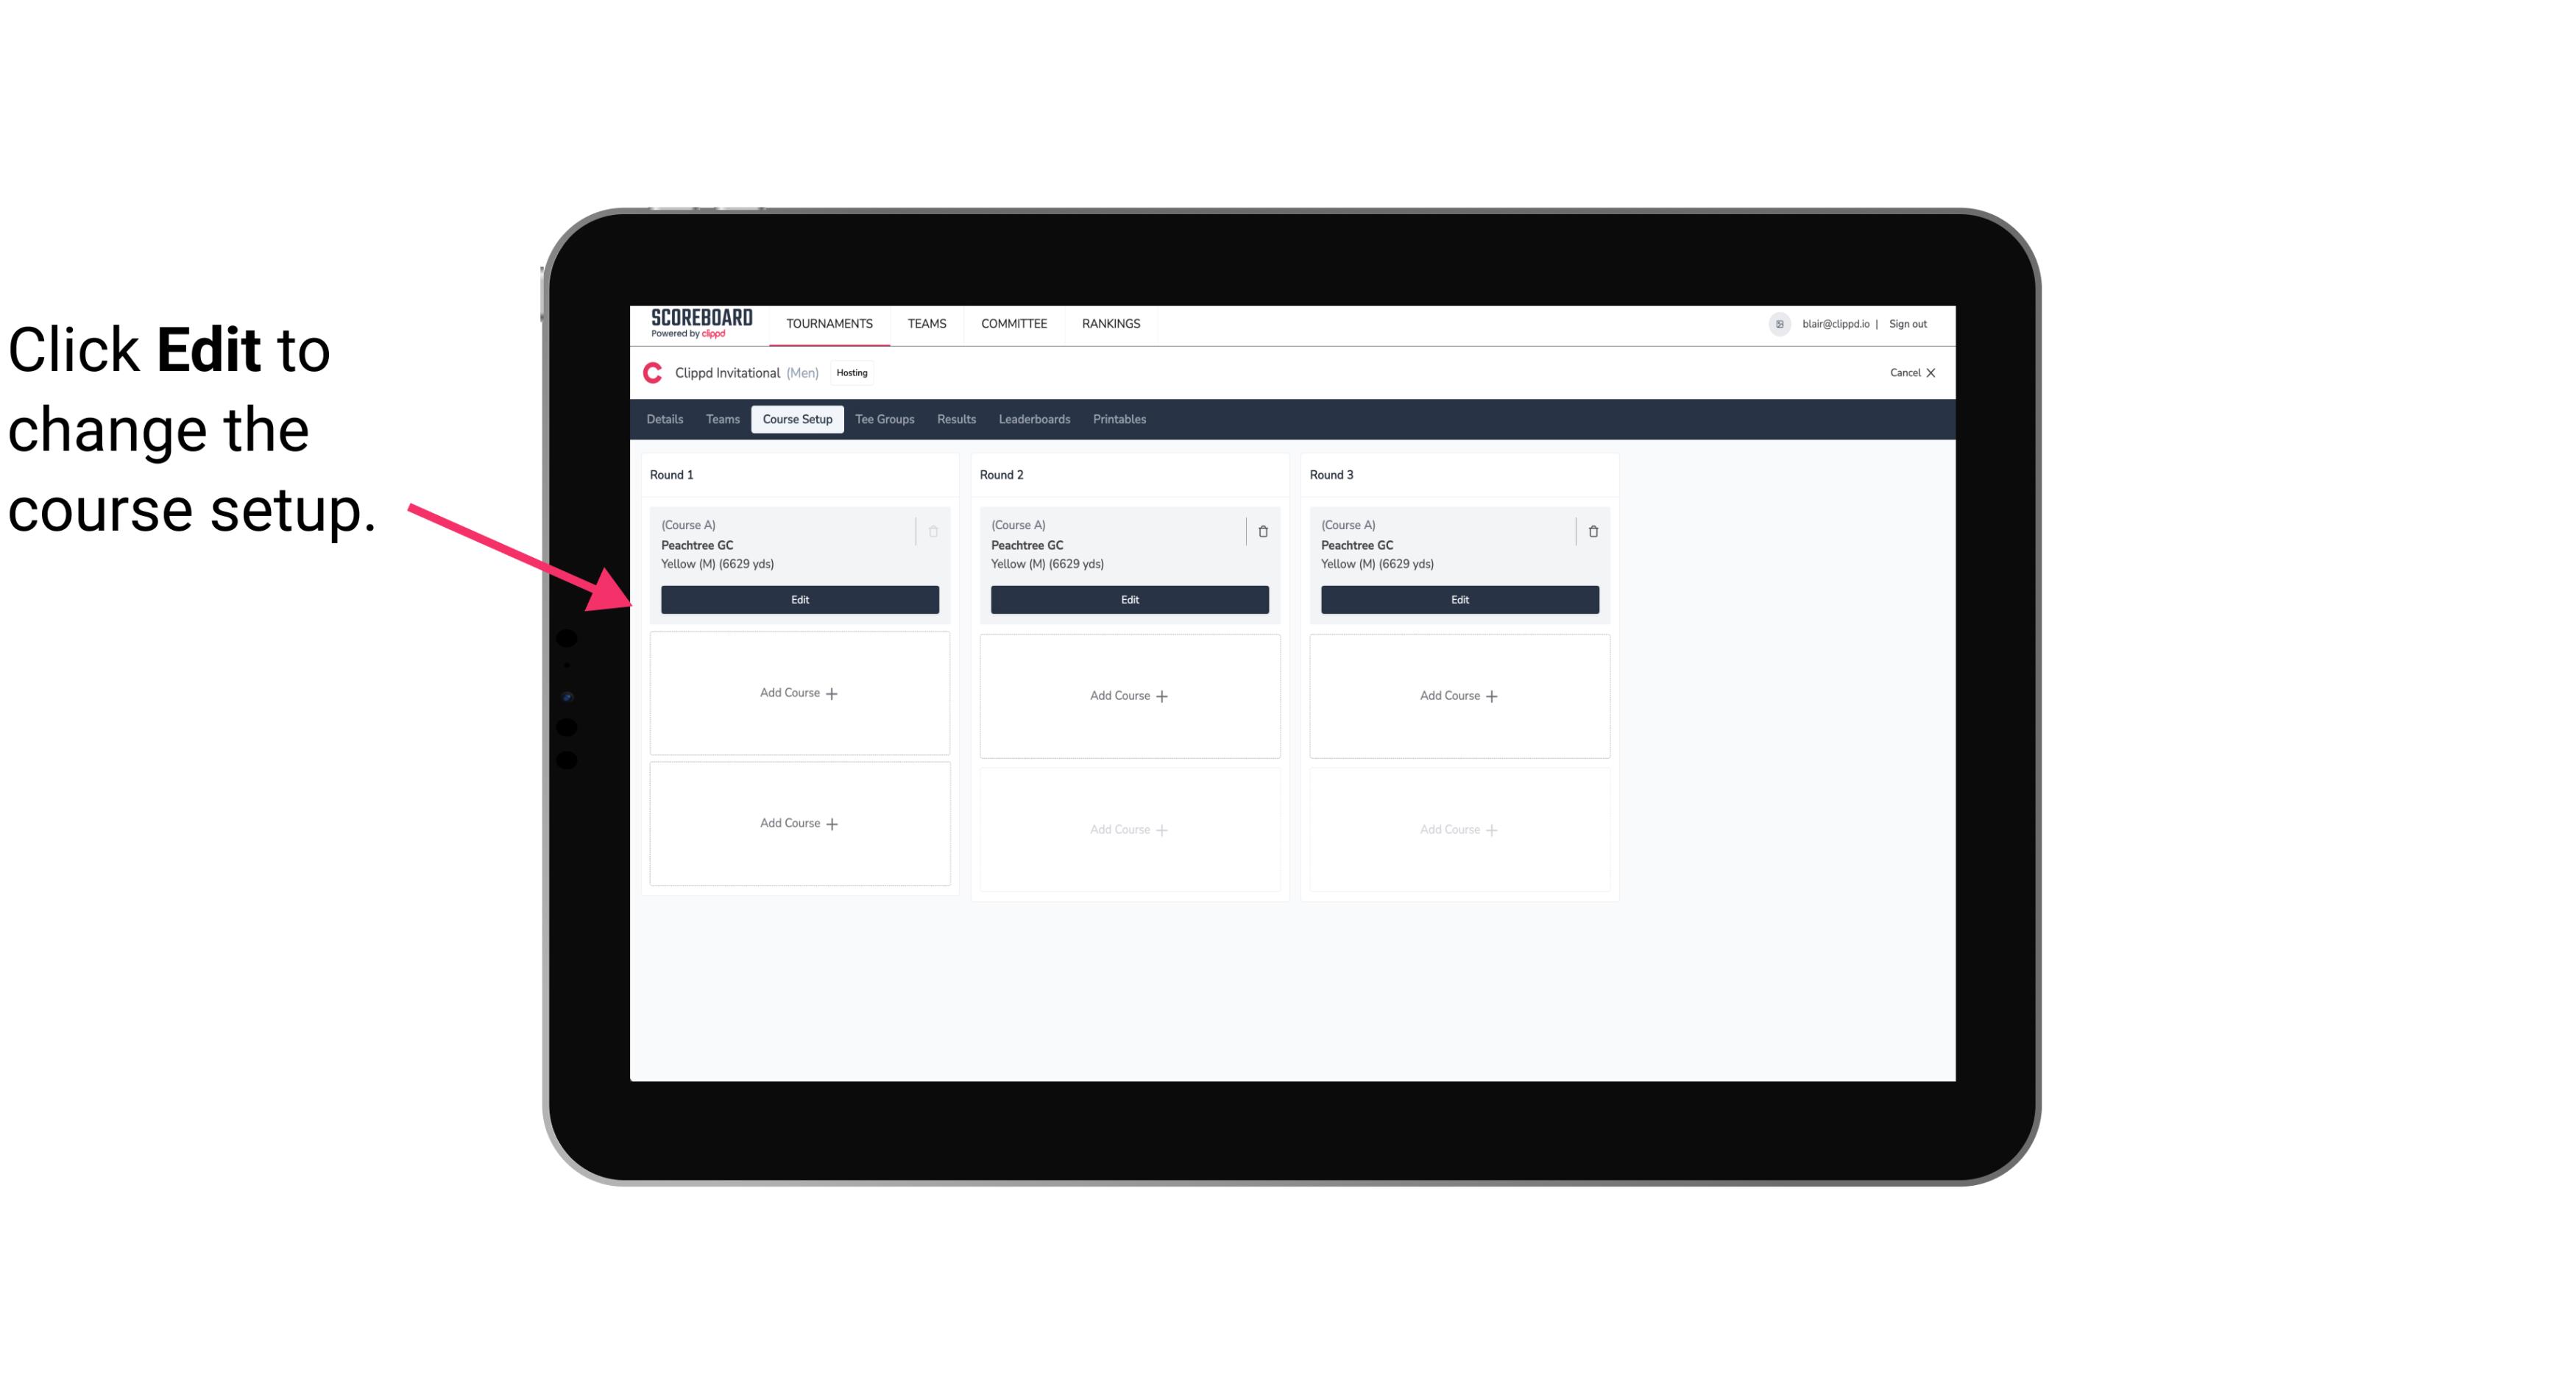Click the second Add Course in Round 1
This screenshot has width=2576, height=1386.
[x=799, y=823]
